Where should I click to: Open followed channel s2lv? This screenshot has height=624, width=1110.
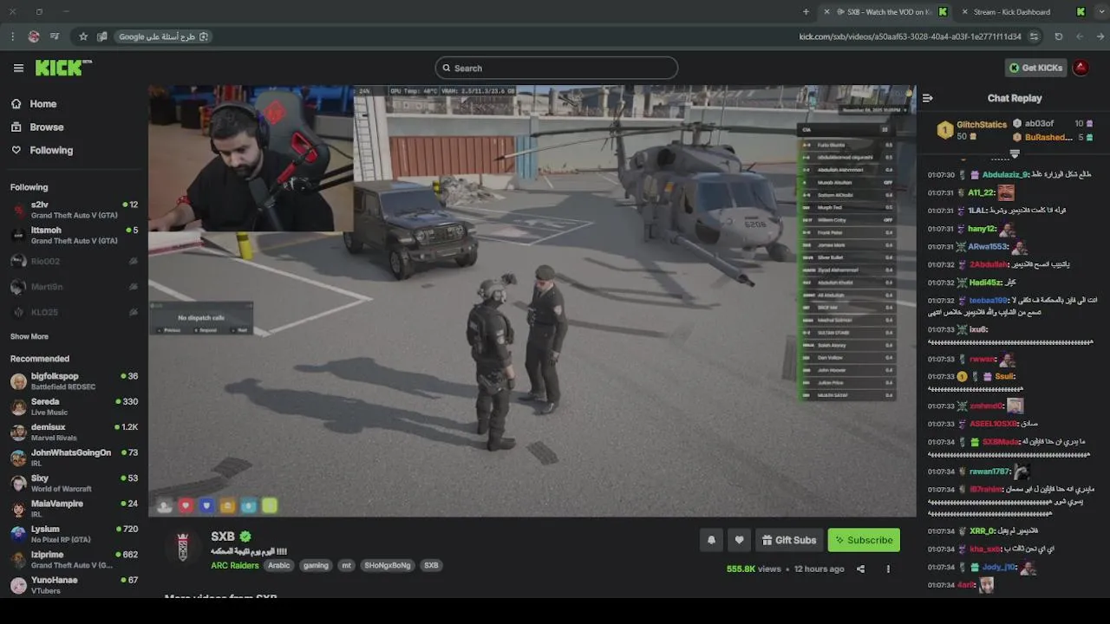(x=74, y=210)
